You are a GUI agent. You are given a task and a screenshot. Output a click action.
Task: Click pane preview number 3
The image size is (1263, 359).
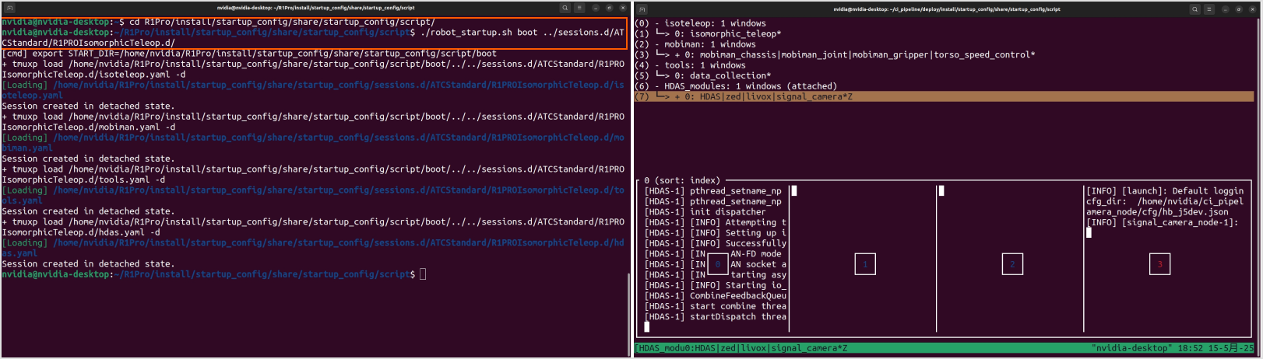(1159, 264)
